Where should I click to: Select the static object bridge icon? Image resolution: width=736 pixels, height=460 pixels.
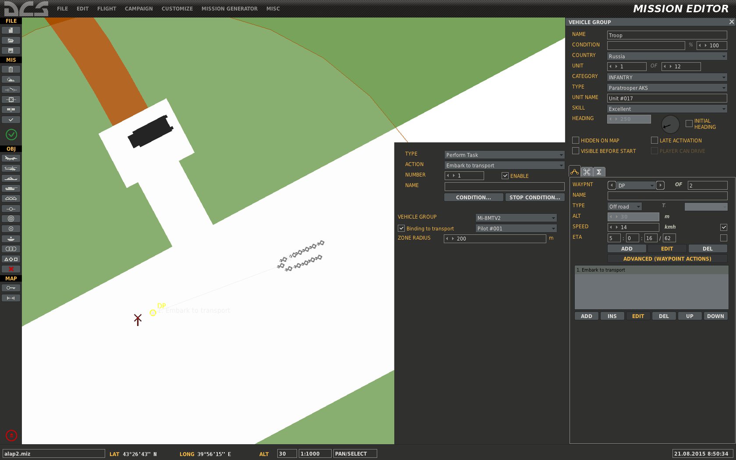point(11,199)
